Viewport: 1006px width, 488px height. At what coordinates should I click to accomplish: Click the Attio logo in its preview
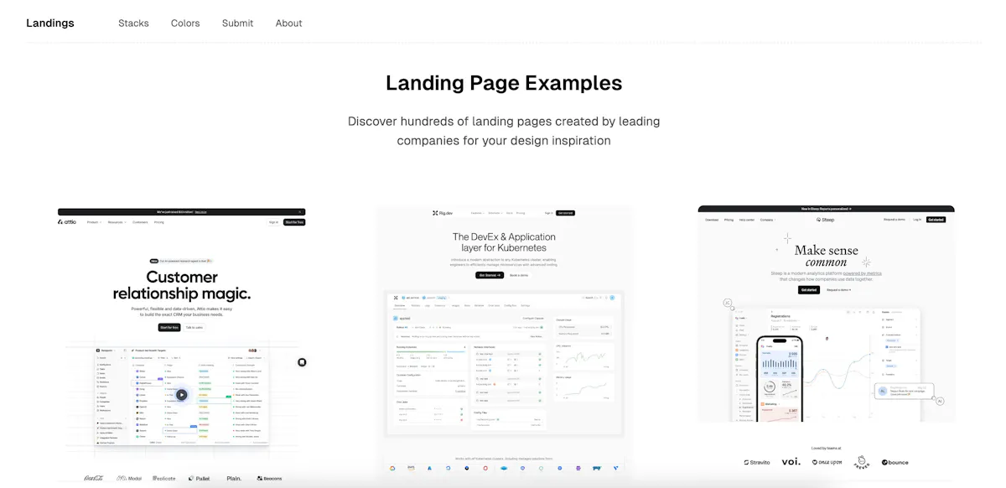(x=67, y=222)
